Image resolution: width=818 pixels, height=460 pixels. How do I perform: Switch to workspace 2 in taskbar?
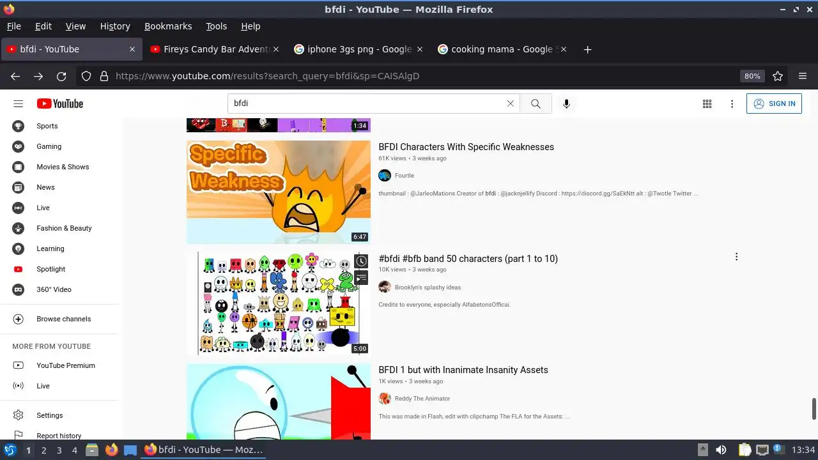click(43, 450)
